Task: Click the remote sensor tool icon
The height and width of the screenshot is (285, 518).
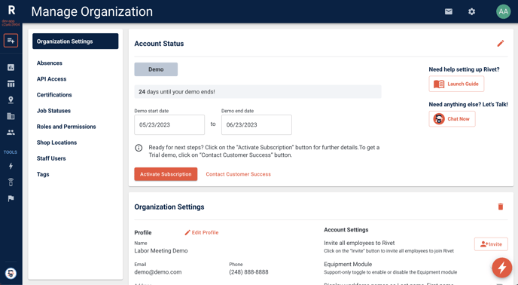Action: pyautogui.click(x=11, y=182)
